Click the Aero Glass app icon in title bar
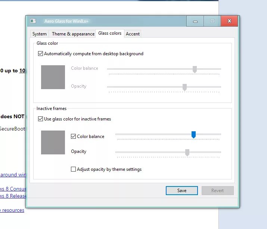Screen dimensions: 267x229 (x=33, y=21)
